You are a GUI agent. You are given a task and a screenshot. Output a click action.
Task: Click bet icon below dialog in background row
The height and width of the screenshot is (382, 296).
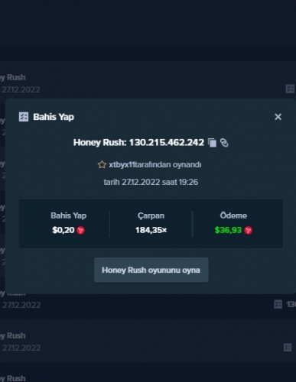tap(278, 304)
